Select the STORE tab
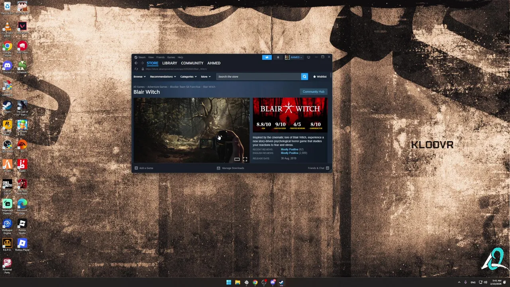Screen dimensions: 510x287 click(152, 63)
